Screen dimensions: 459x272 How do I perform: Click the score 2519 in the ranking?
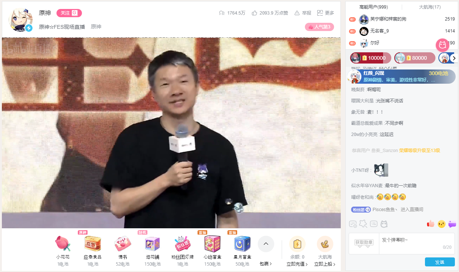(x=450, y=19)
